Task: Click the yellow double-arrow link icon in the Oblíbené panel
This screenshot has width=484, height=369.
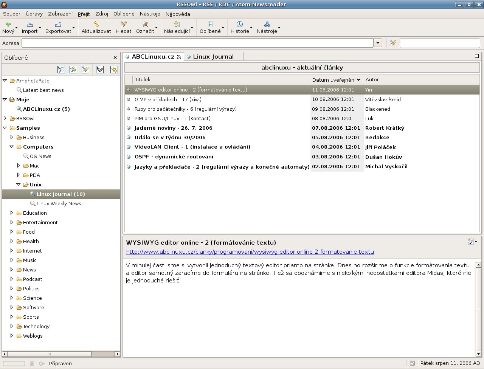Action: coord(114,69)
